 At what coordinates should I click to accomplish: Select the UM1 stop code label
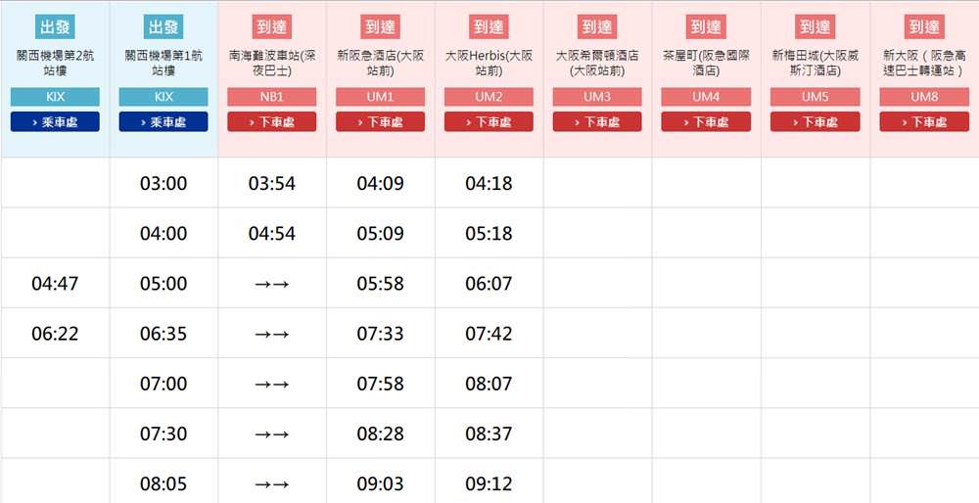(380, 97)
